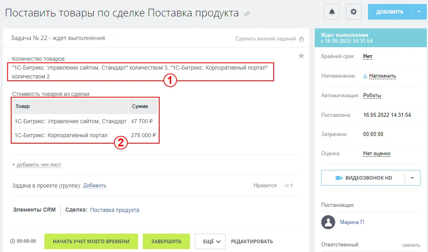
Task: Click the Ждет выполнения status banner
Action: (x=371, y=38)
